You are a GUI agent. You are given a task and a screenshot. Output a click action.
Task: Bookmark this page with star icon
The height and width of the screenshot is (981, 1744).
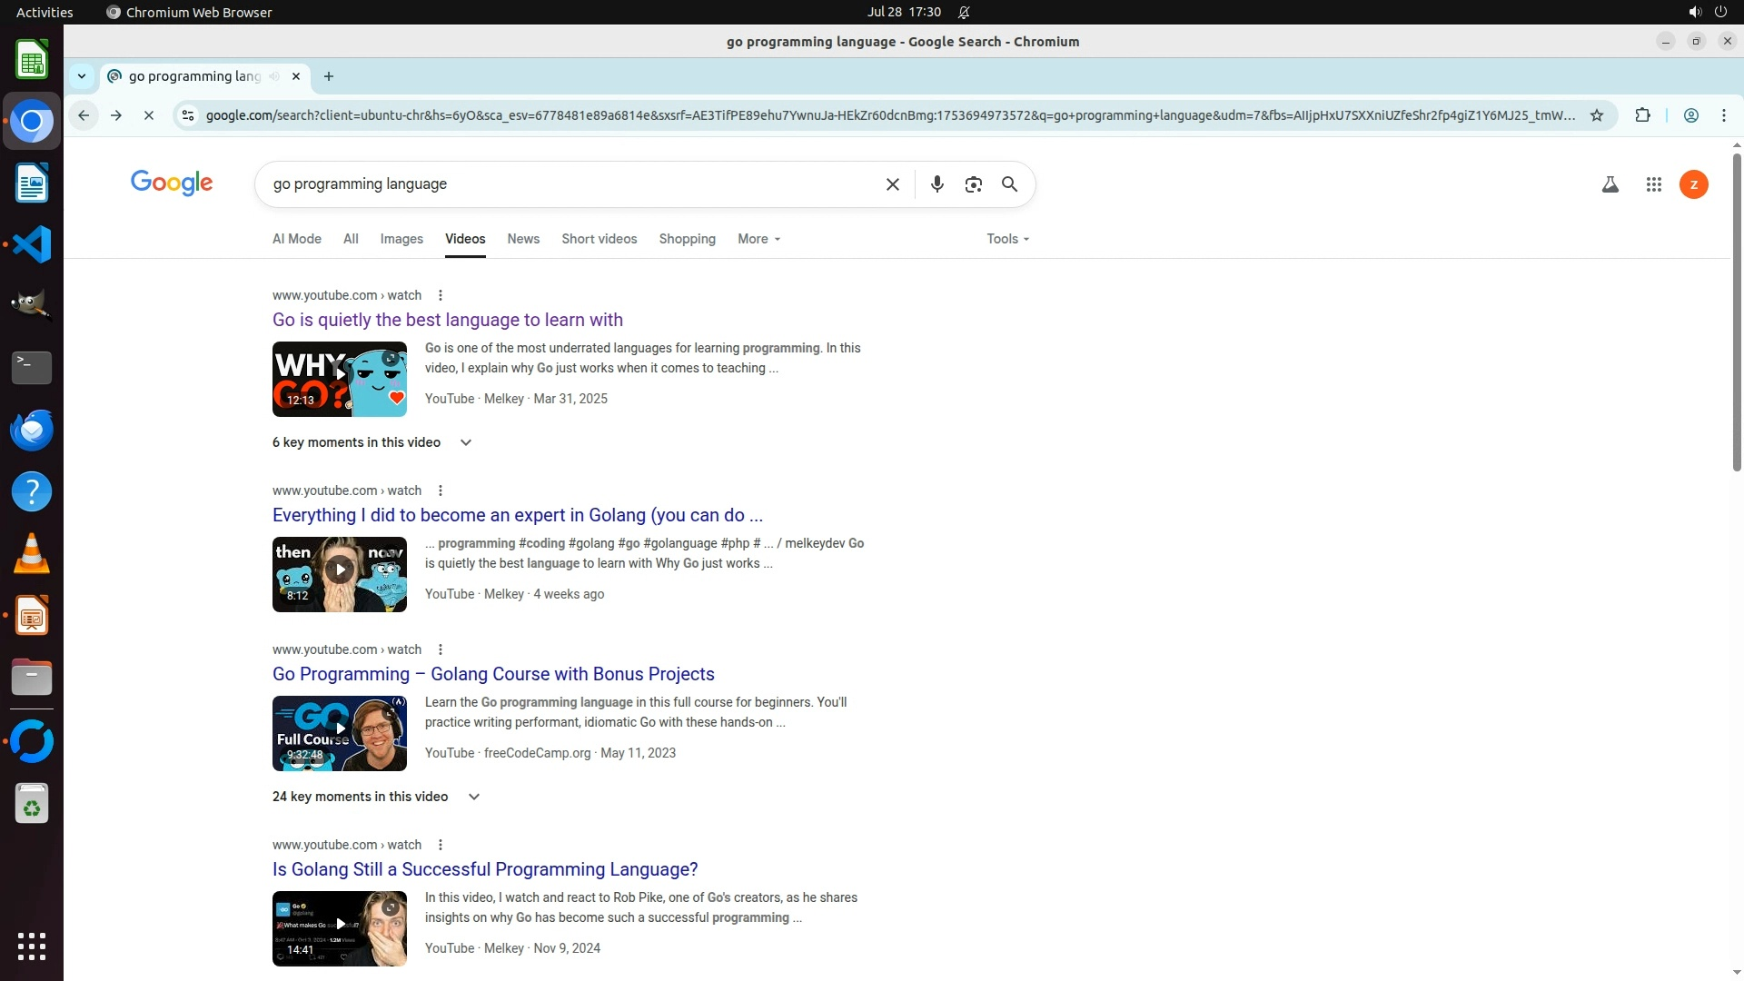[x=1596, y=115]
